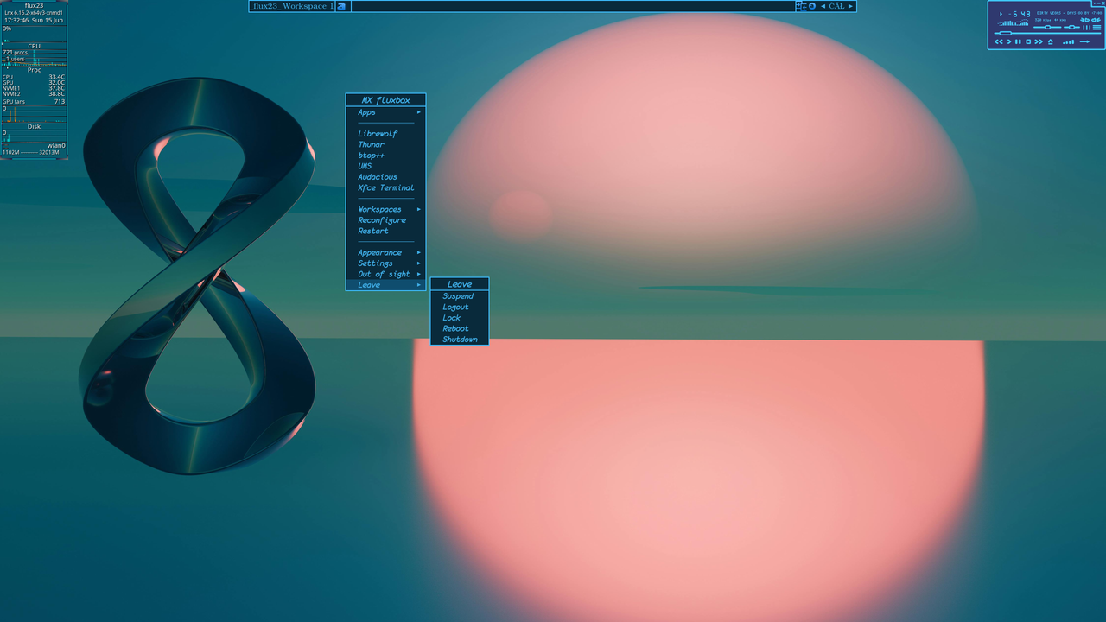Open the Apps submenu
This screenshot has height=622, width=1106.
385,112
